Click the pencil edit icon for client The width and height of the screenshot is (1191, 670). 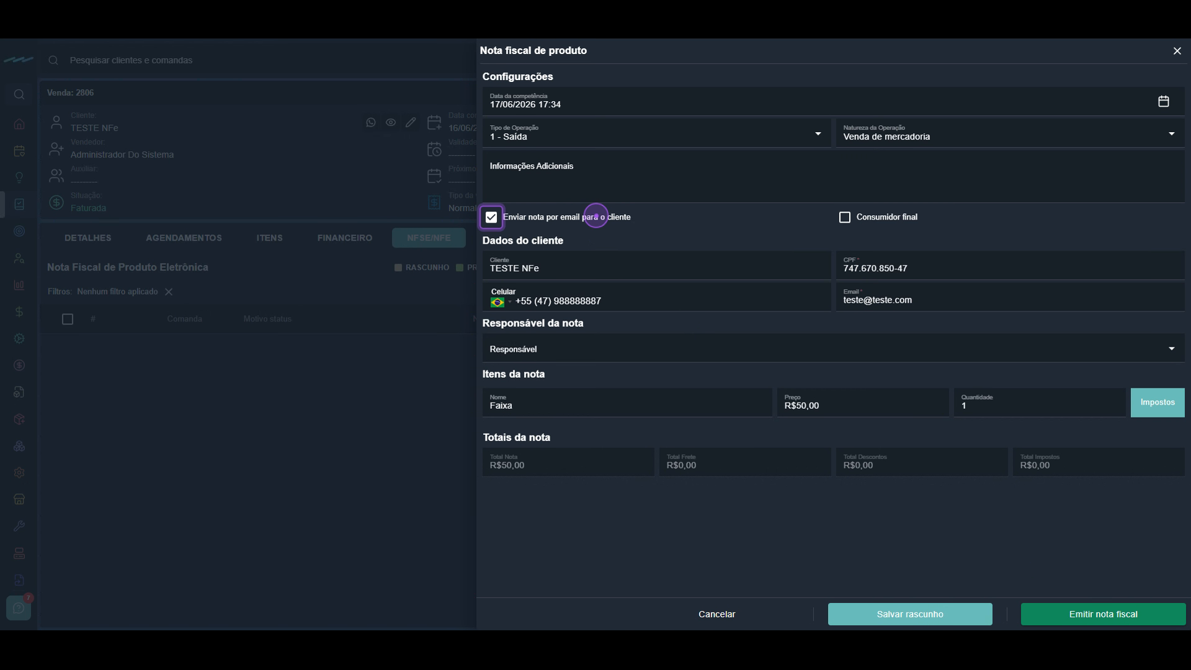coord(411,122)
